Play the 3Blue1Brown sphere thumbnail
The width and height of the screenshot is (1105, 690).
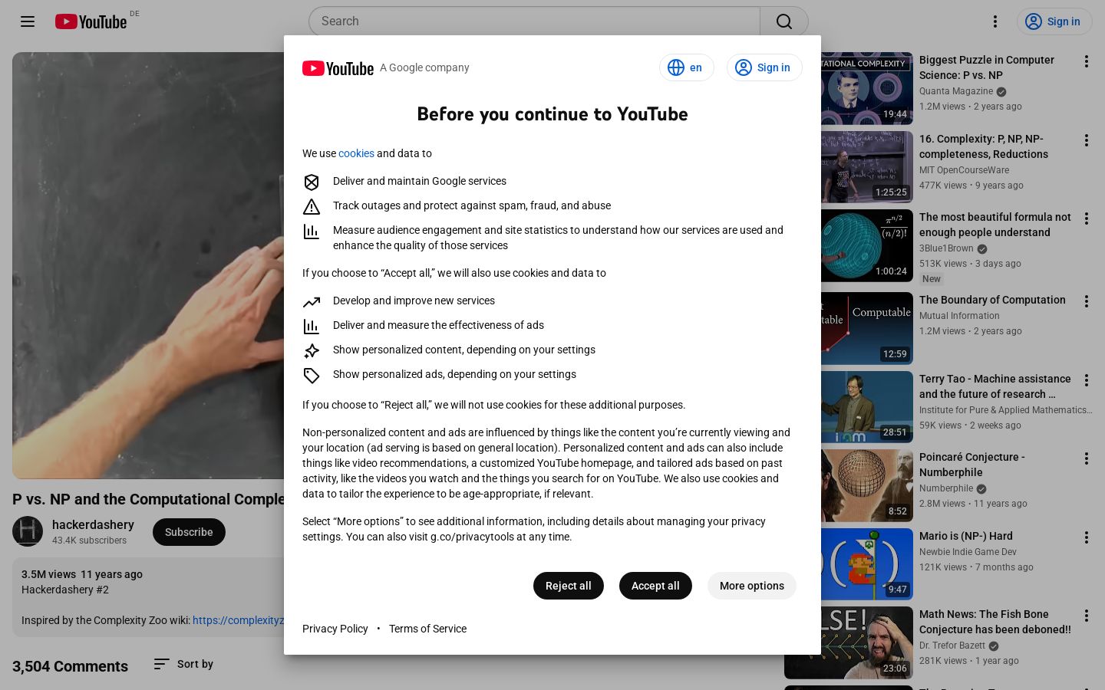click(x=867, y=245)
